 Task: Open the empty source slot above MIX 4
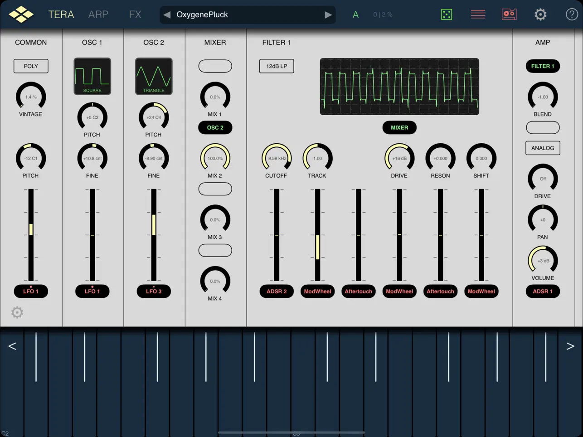click(215, 251)
